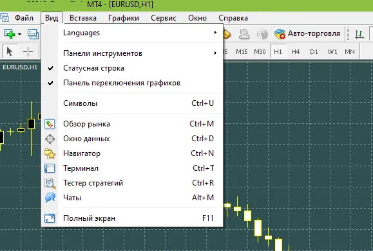The height and width of the screenshot is (251, 373).
Task: Select the W1 timeframe
Action: tap(332, 51)
